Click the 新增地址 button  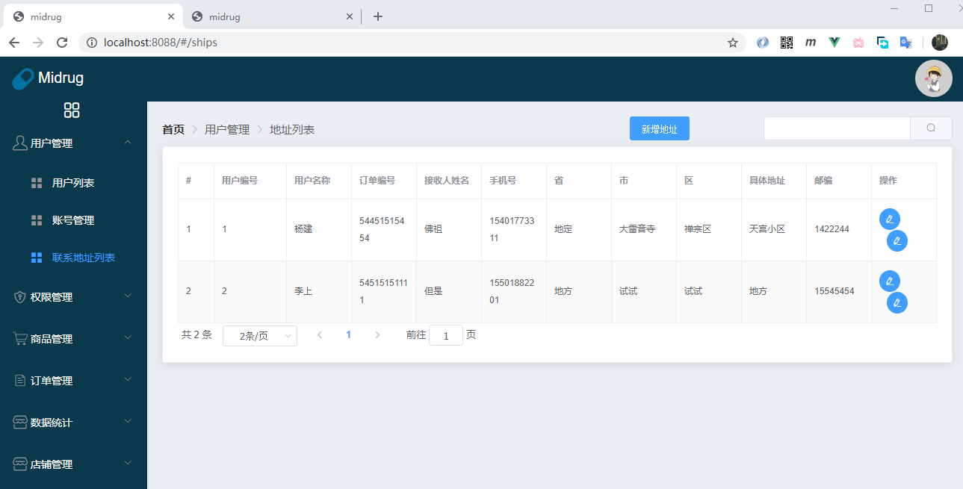click(x=659, y=128)
